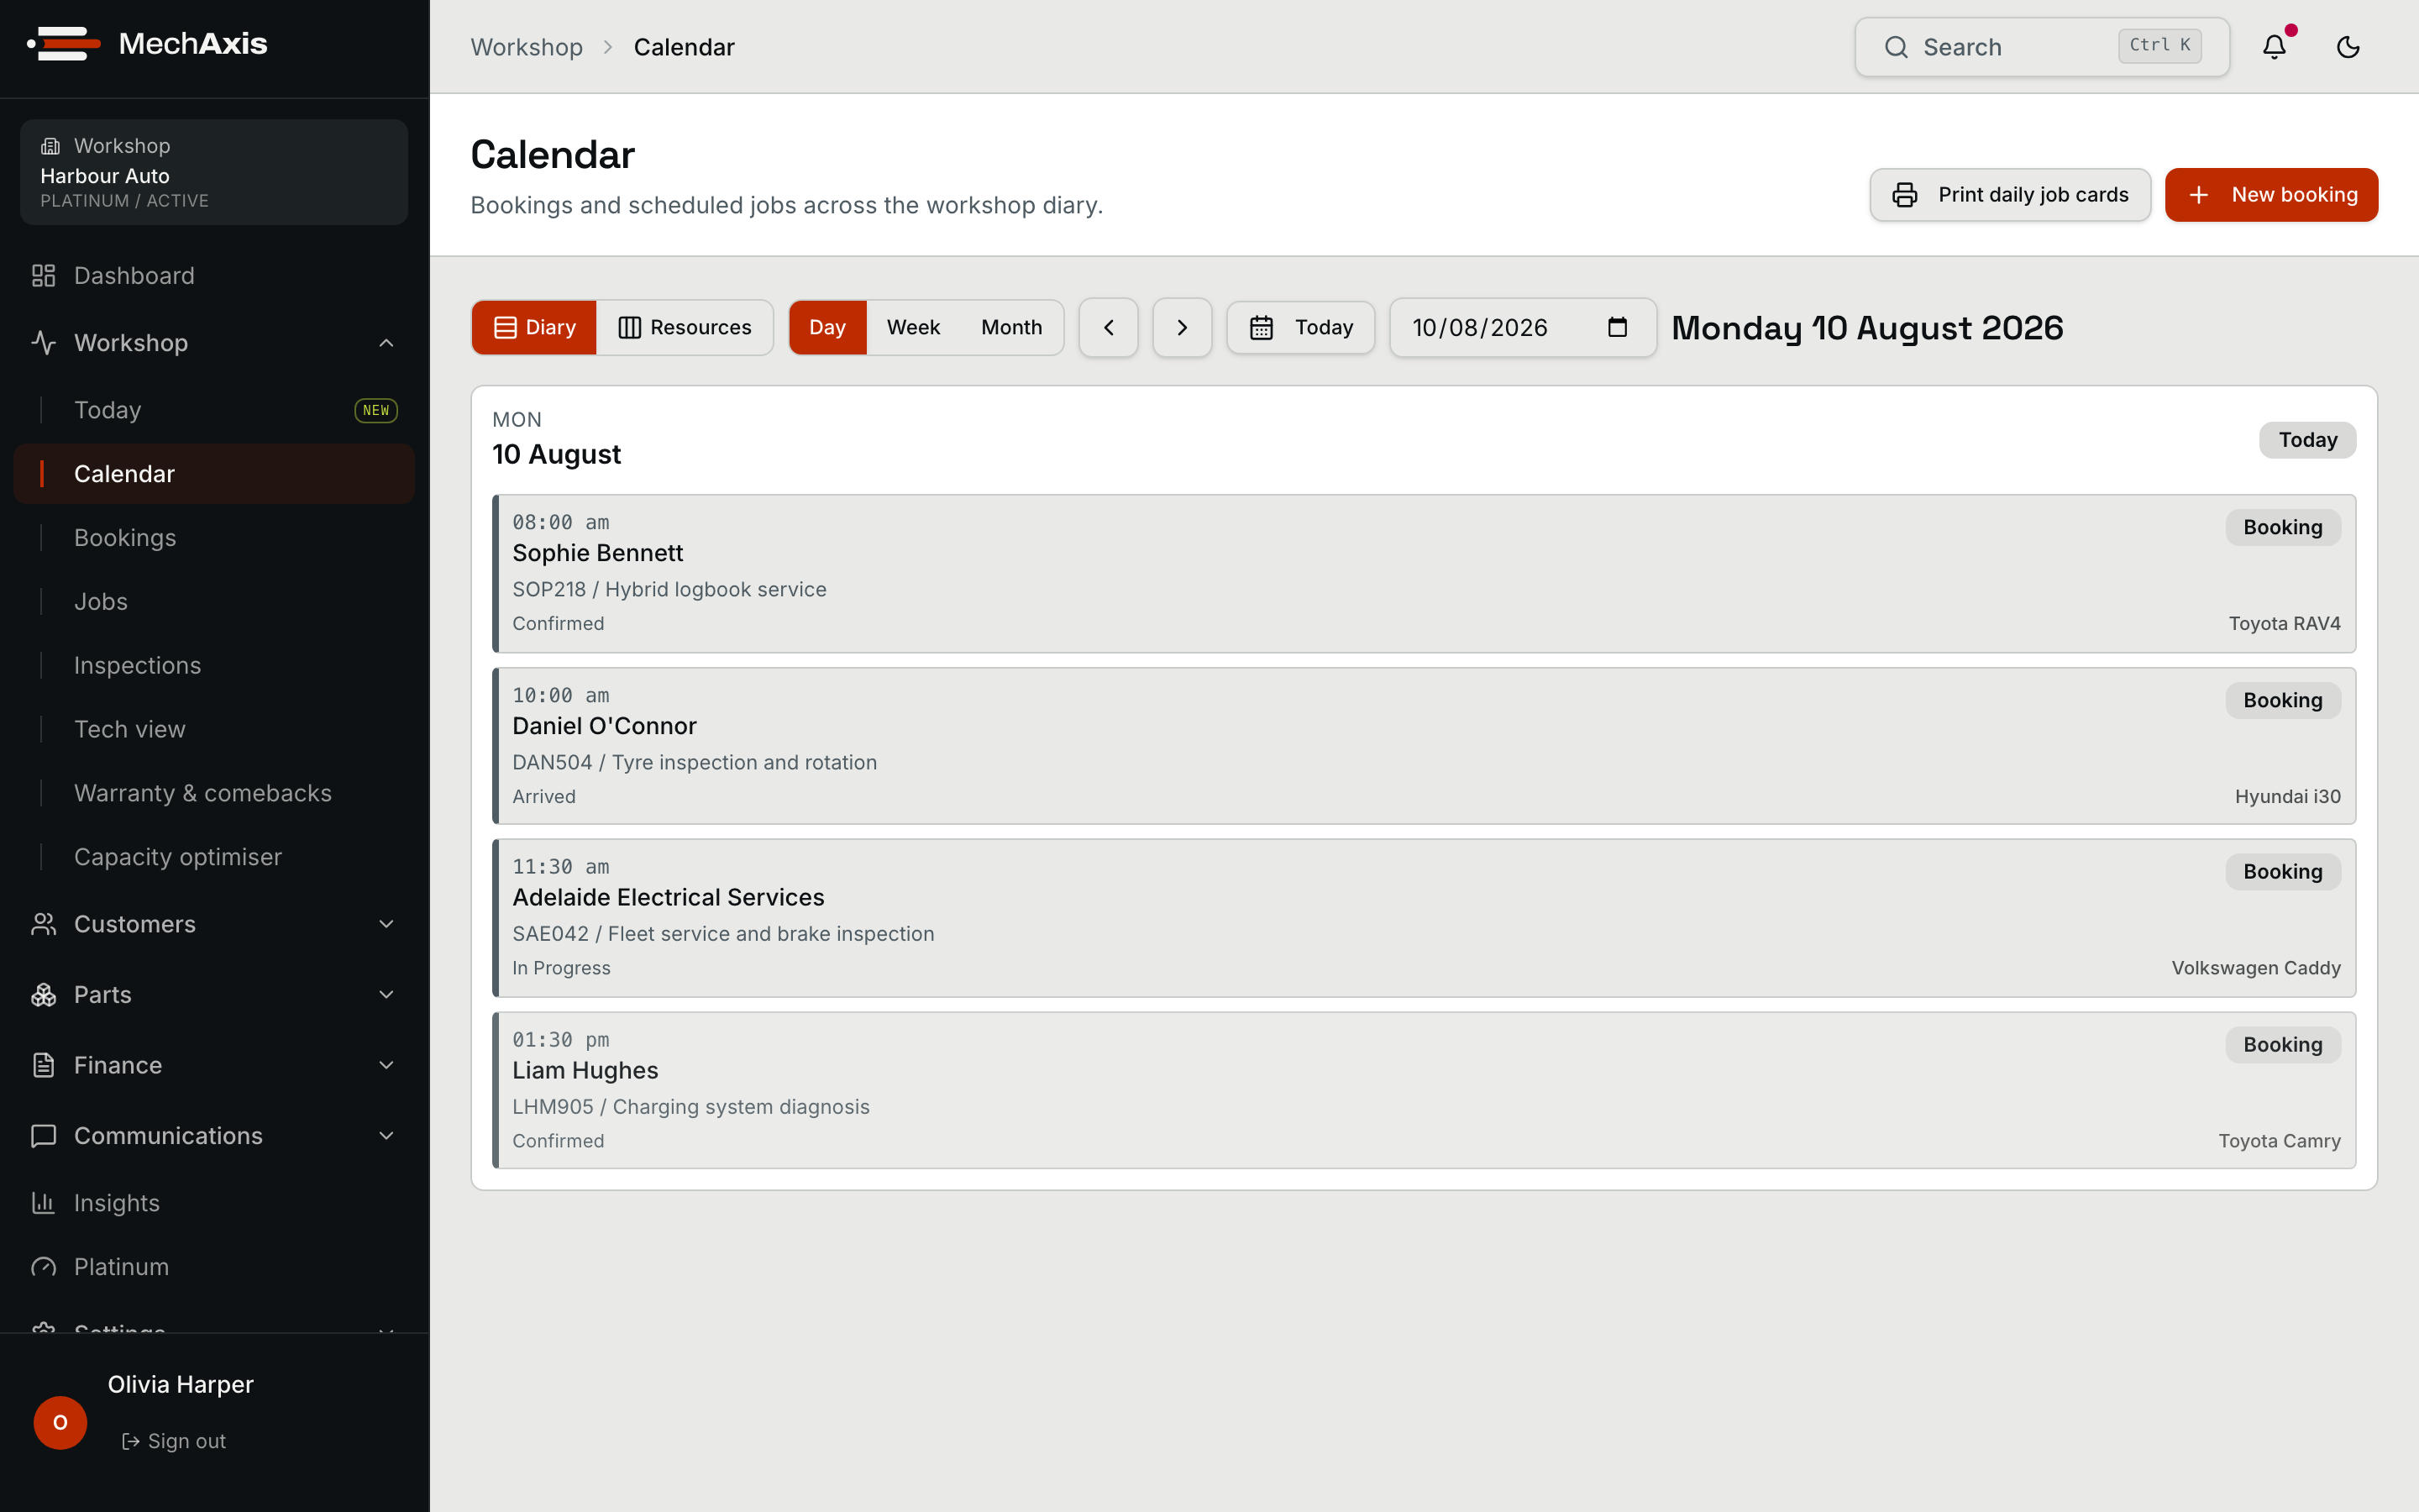Screen dimensions: 2419x1512
Task: Expand the Parts section chevron
Action: (386, 995)
